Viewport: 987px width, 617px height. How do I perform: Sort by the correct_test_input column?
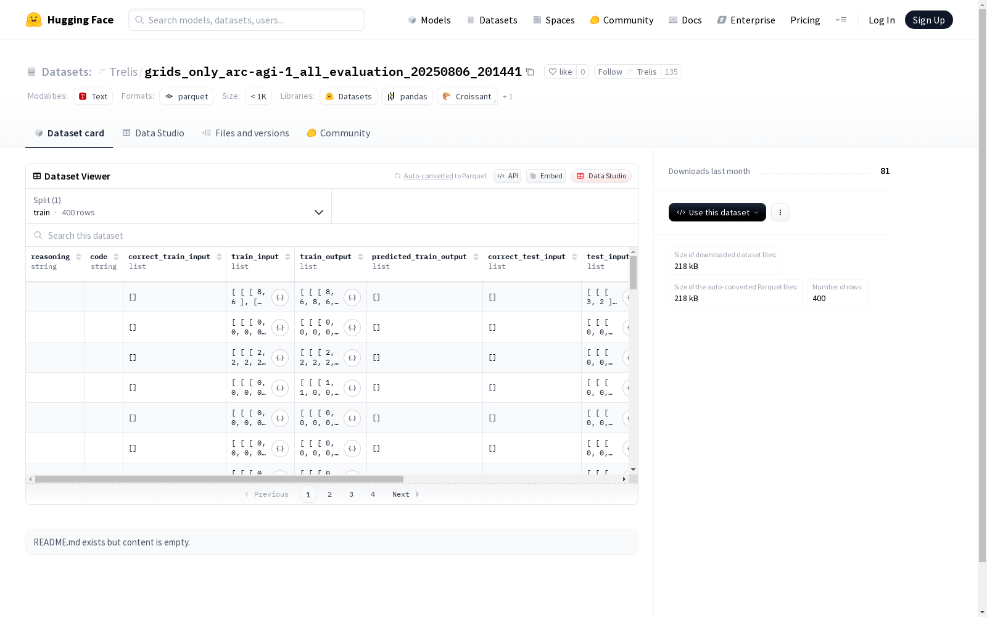pyautogui.click(x=574, y=257)
